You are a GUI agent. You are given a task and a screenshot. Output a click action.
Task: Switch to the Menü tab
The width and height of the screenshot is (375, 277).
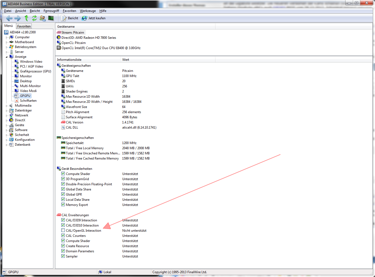(9, 26)
